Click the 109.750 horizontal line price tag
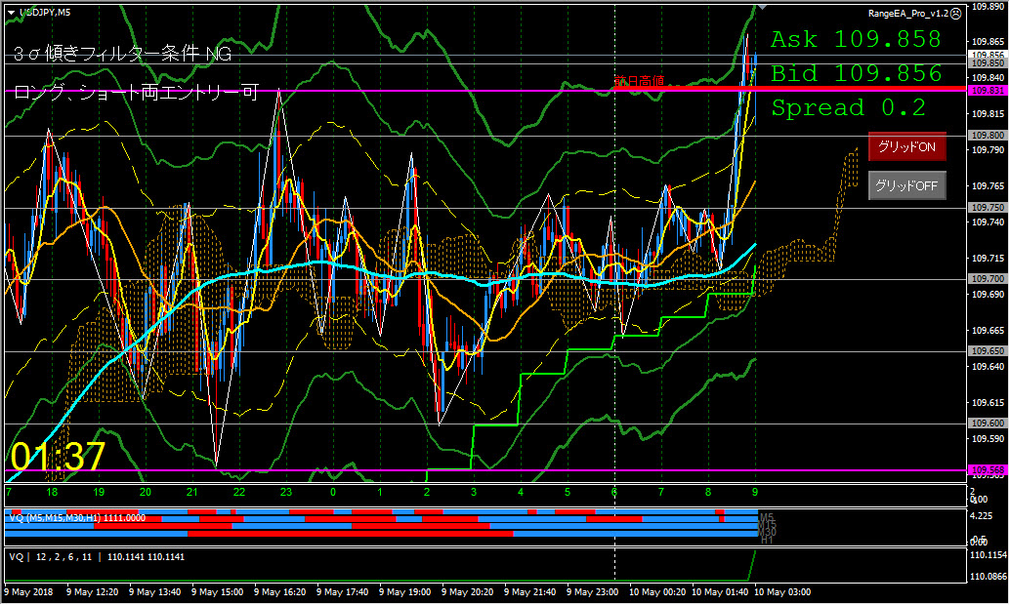The height and width of the screenshot is (605, 1010). (988, 208)
